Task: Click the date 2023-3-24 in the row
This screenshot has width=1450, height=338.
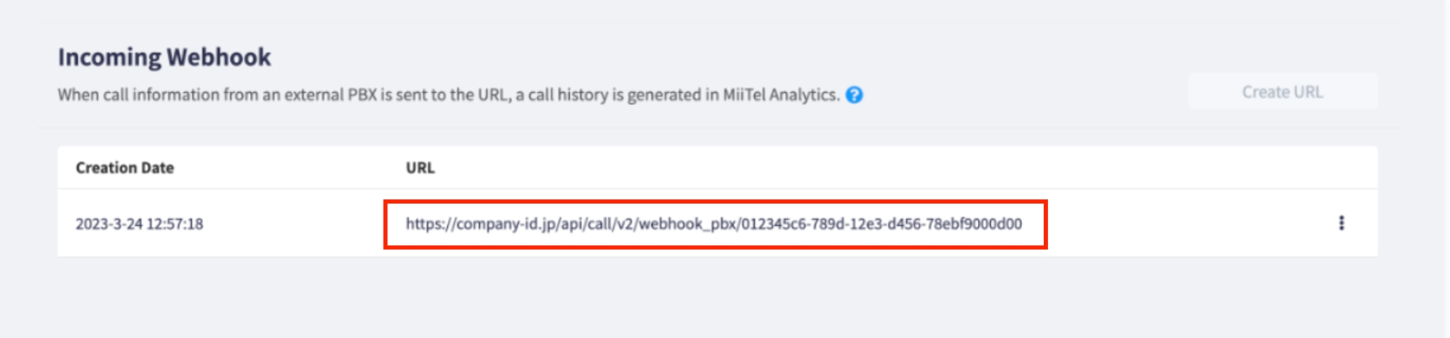Action: 109,224
